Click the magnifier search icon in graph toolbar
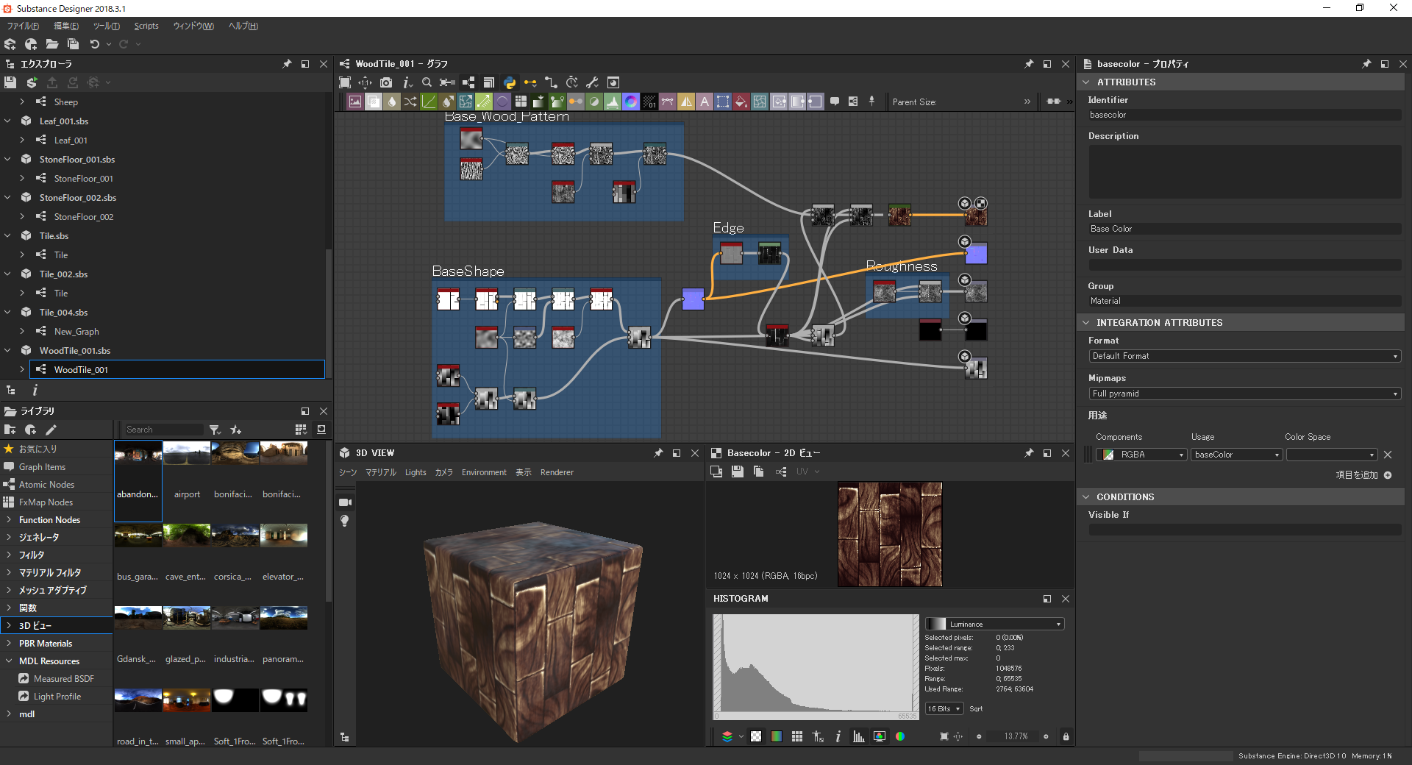1412x765 pixels. pos(427,82)
